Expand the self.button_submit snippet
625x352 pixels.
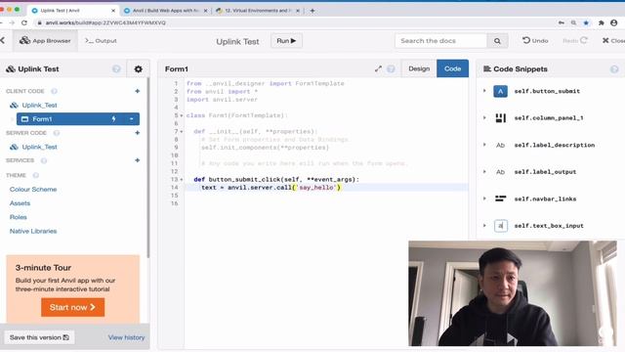coord(484,91)
